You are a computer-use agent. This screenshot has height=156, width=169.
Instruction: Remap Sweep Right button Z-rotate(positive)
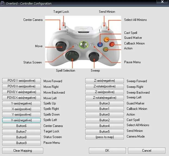point(105,86)
